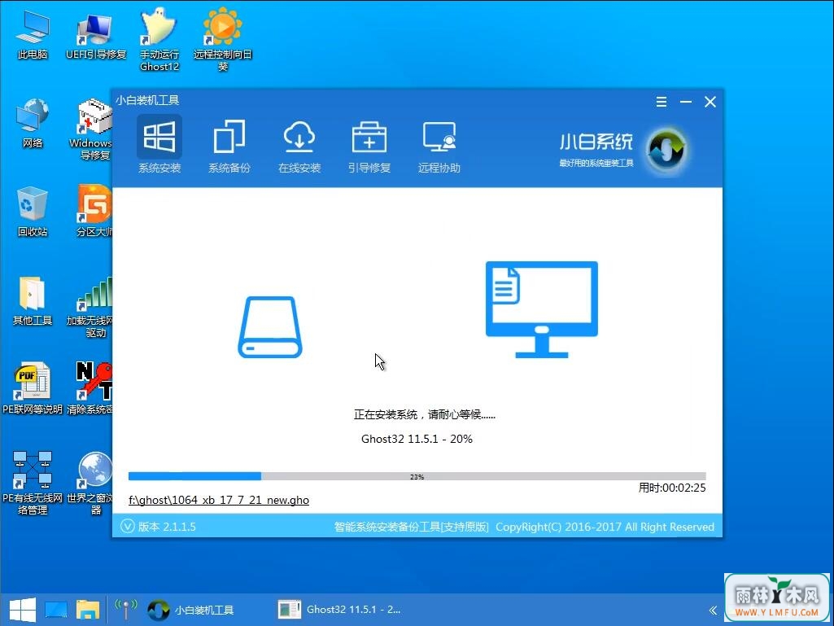Open the 在线安装 tab

coord(299,145)
